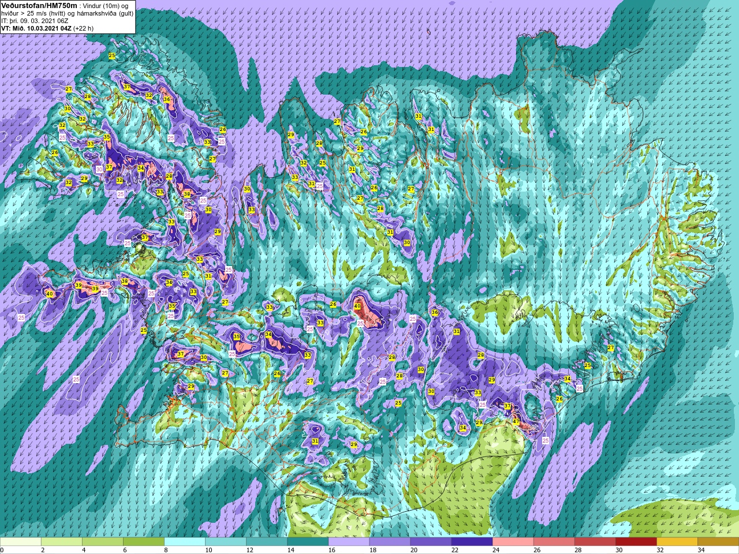Click the 'hviður > 25 m/s' description line
This screenshot has height=554, width=739.
pyautogui.click(x=68, y=13)
